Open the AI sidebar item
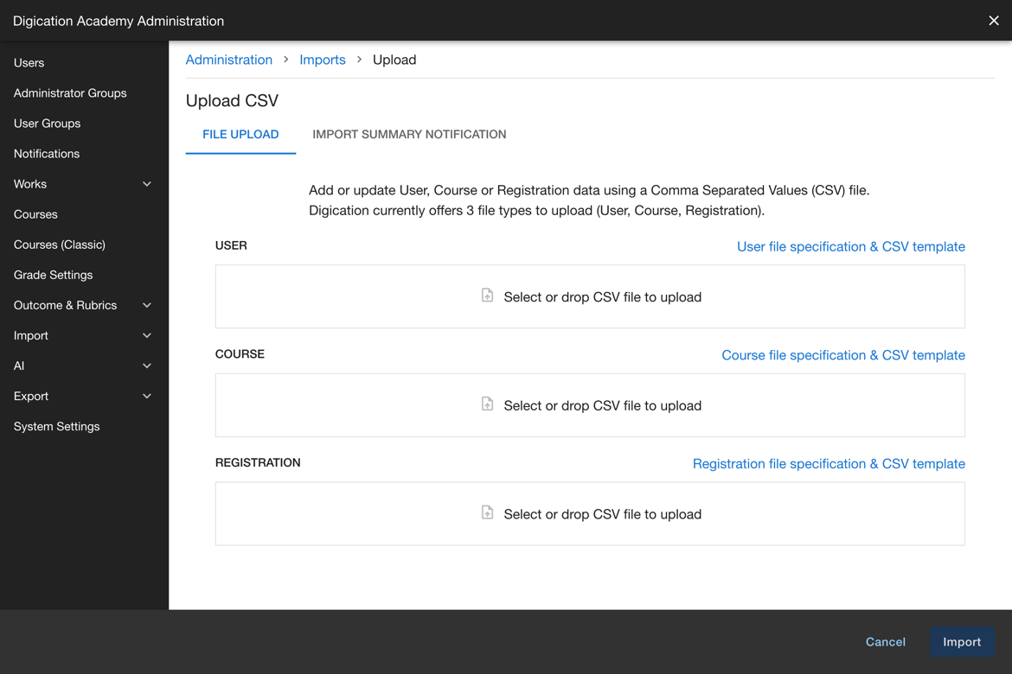Viewport: 1012px width, 674px height. coord(19,366)
